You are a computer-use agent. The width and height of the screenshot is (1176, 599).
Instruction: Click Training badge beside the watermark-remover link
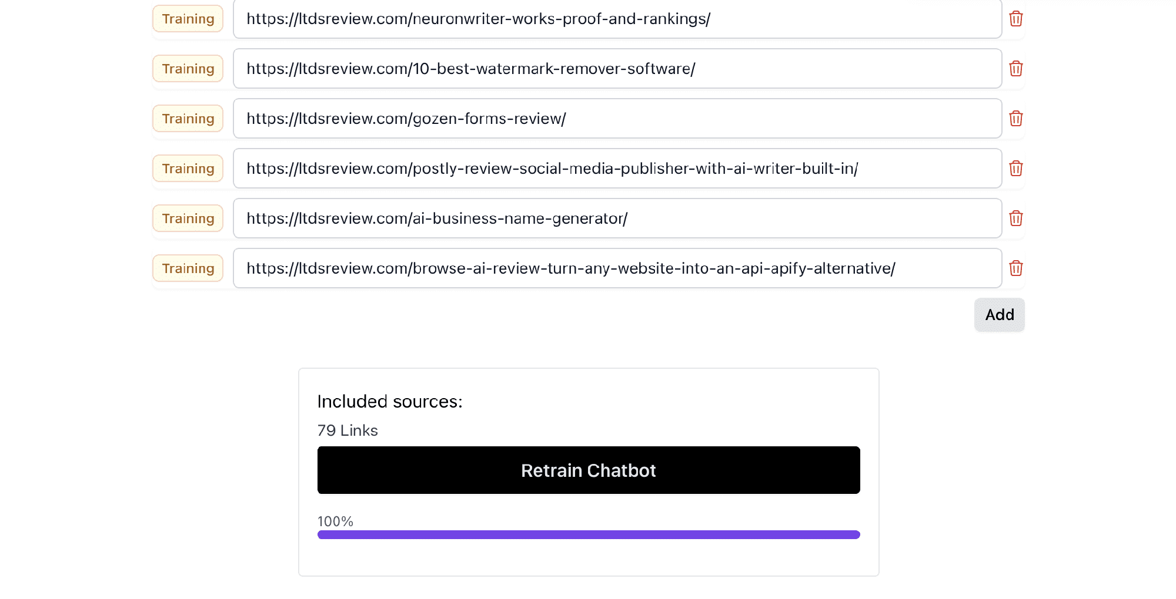tap(188, 69)
